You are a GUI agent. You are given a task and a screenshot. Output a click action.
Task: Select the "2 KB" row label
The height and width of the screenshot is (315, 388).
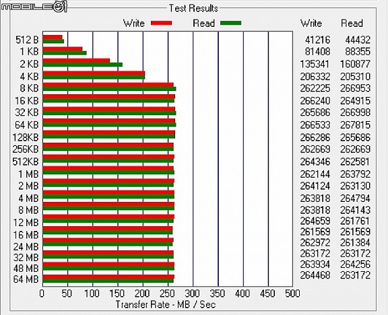click(x=29, y=64)
